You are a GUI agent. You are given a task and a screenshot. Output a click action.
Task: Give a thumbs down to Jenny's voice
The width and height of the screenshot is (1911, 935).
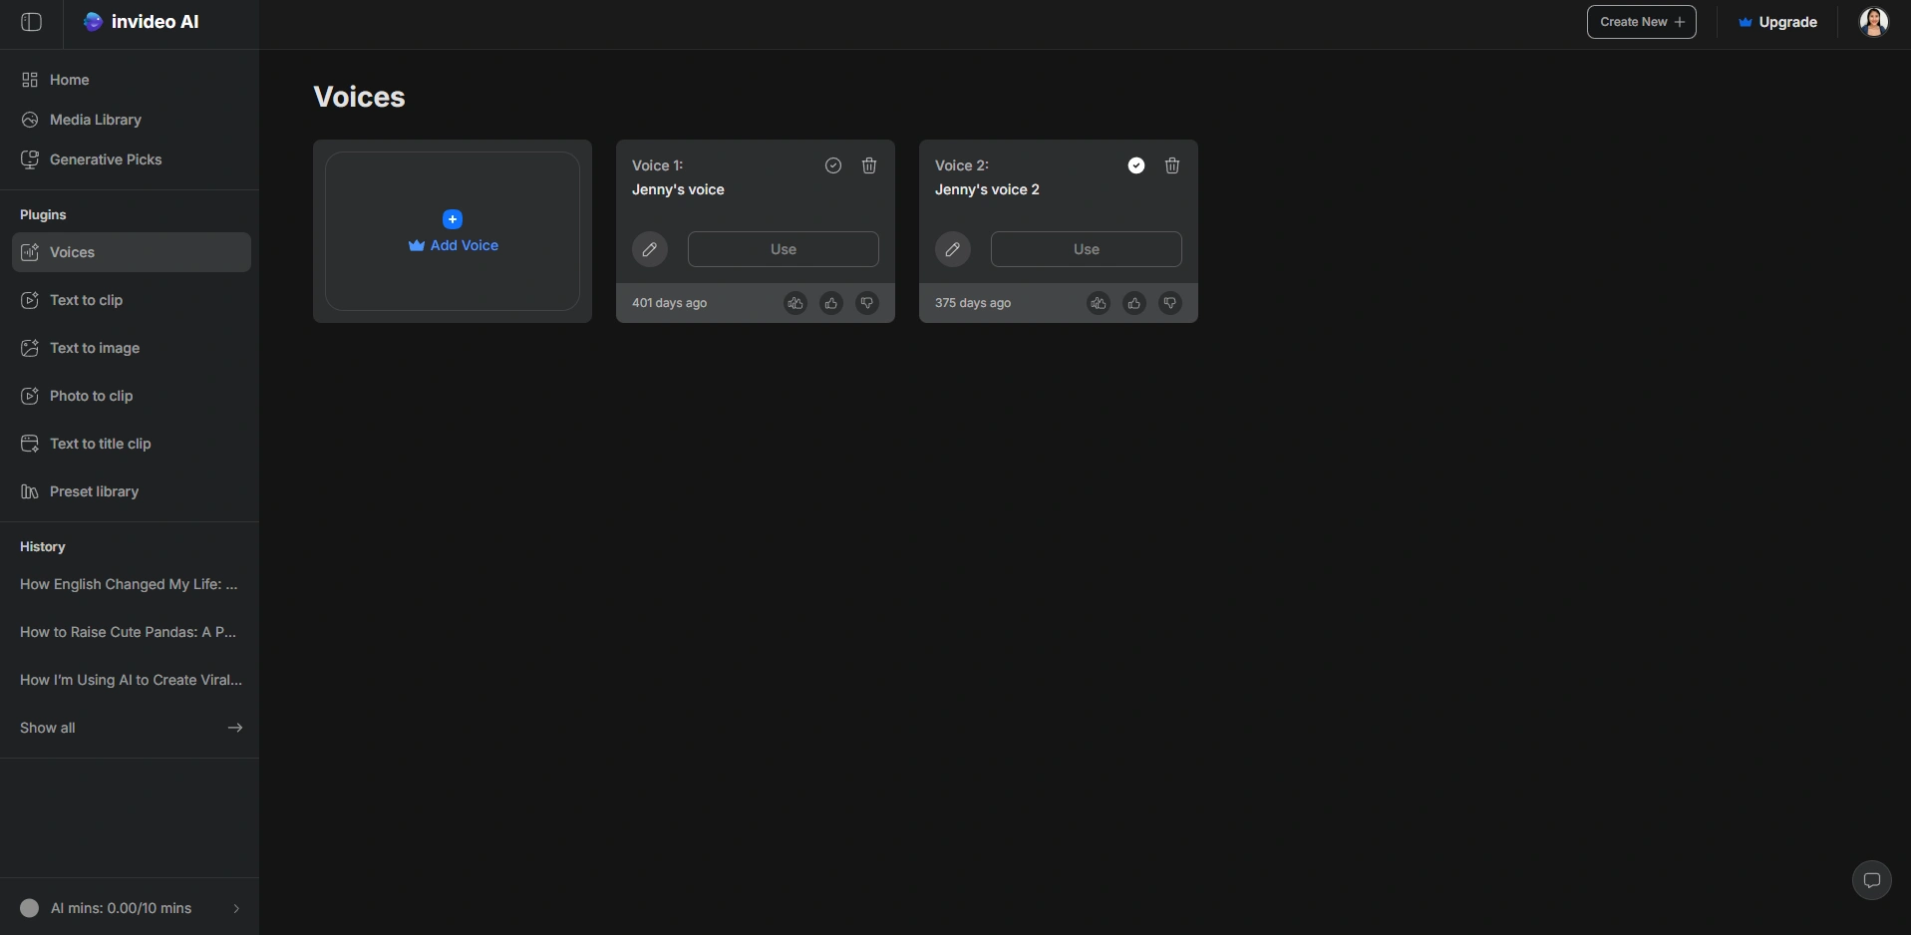click(x=867, y=303)
